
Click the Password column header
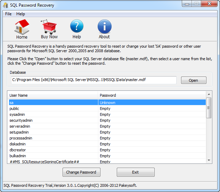click(x=152, y=95)
